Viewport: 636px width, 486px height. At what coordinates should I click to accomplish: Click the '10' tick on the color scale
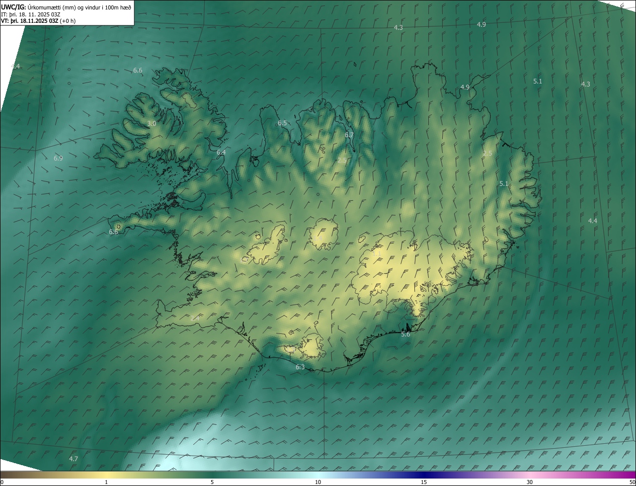318,483
